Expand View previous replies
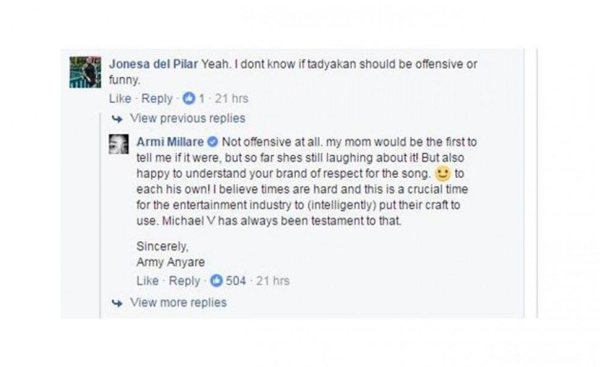 coord(187,118)
